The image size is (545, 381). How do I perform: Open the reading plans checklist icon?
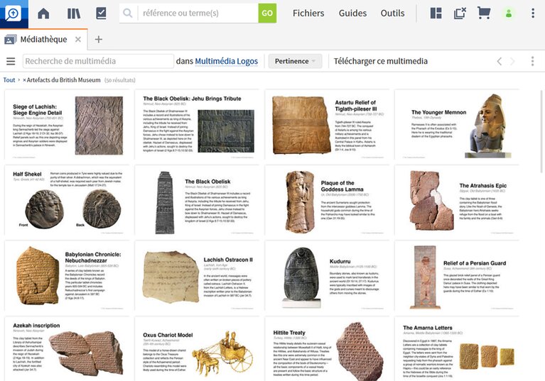pos(101,13)
